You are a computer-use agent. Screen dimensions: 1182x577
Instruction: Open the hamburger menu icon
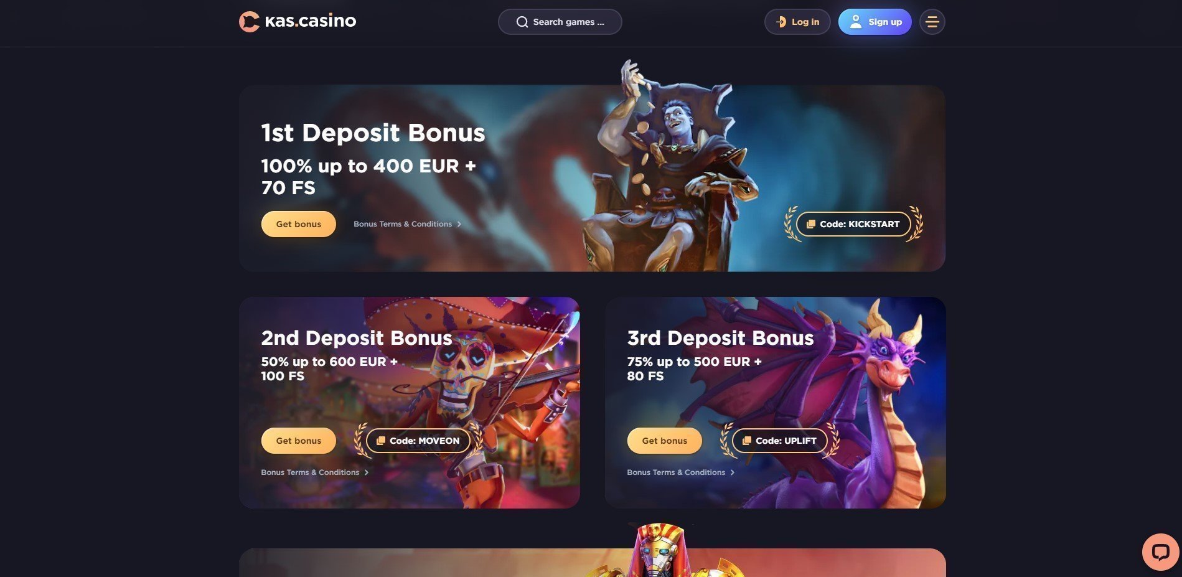point(932,22)
